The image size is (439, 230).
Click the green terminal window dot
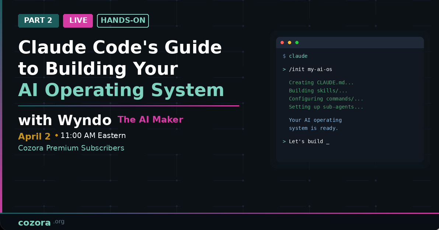[x=297, y=42]
